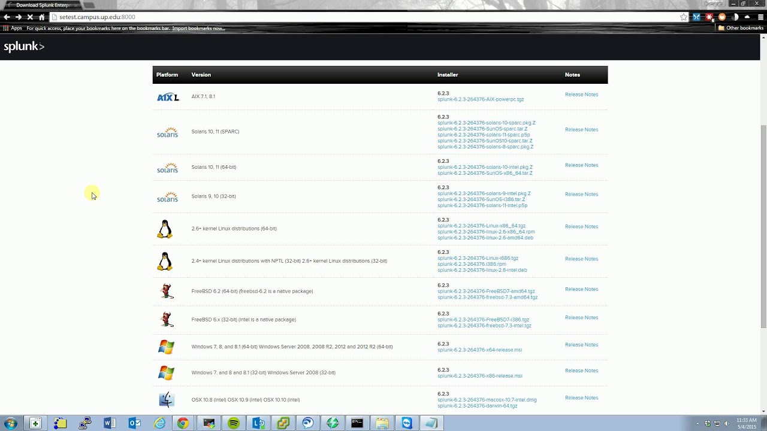Open Outlook from the taskbar

click(x=135, y=423)
